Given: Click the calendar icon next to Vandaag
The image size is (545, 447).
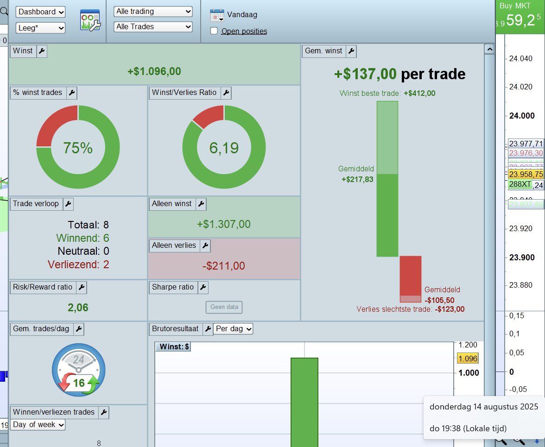Looking at the screenshot, I should pos(217,15).
